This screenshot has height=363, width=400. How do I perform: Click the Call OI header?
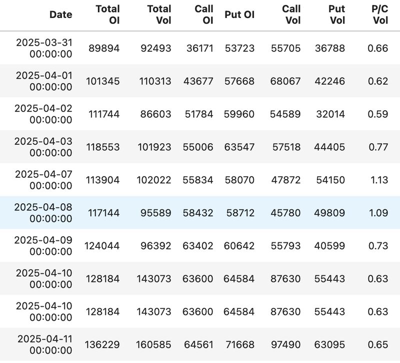click(204, 15)
